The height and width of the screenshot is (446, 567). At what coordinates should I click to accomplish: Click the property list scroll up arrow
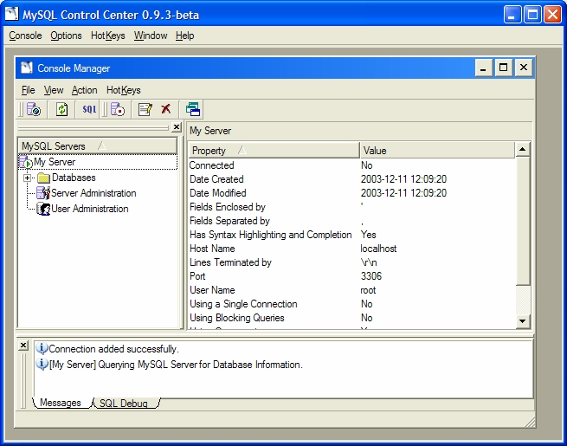pyautogui.click(x=523, y=150)
